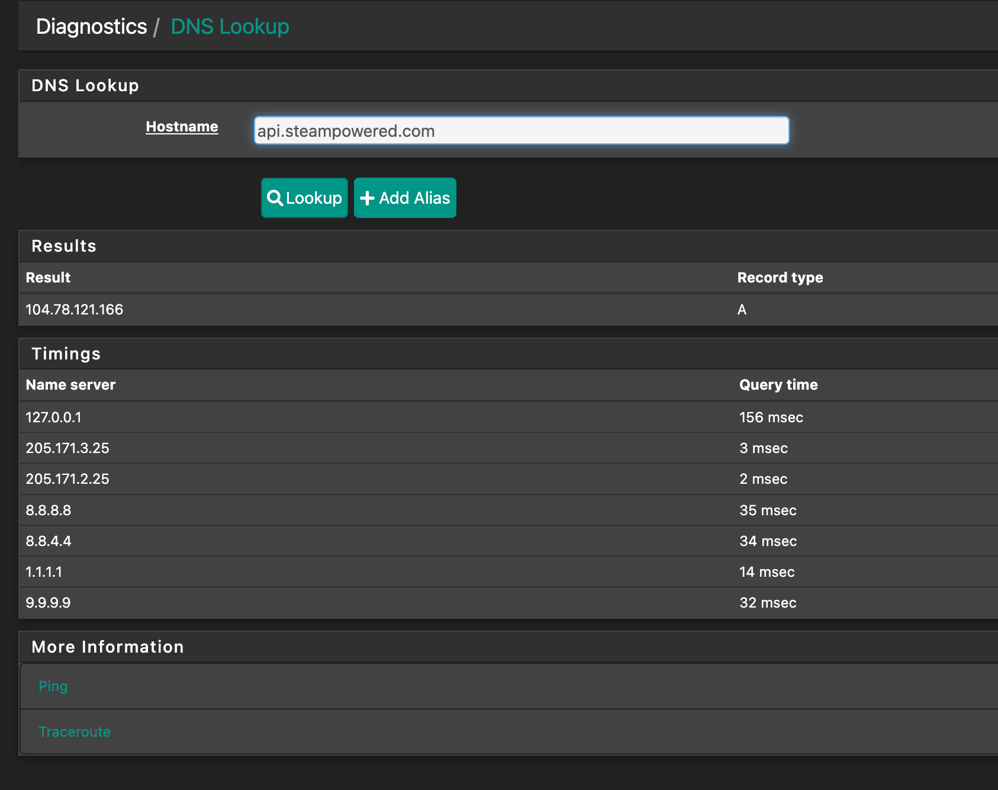
Task: Click the 156 msec query time
Action: click(771, 418)
